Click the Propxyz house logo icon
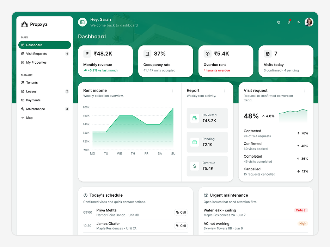Viewport: 330px width, 247px height. click(24, 24)
